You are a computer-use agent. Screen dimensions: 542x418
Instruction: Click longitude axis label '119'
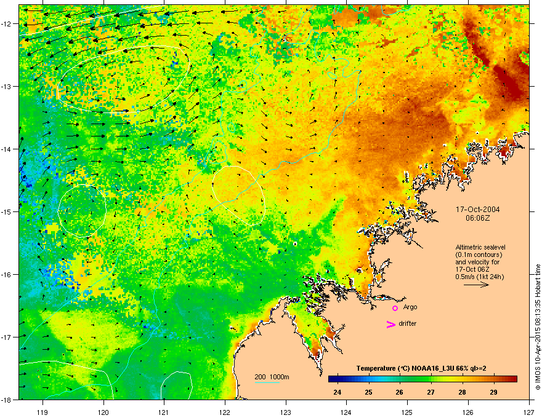click(43, 412)
